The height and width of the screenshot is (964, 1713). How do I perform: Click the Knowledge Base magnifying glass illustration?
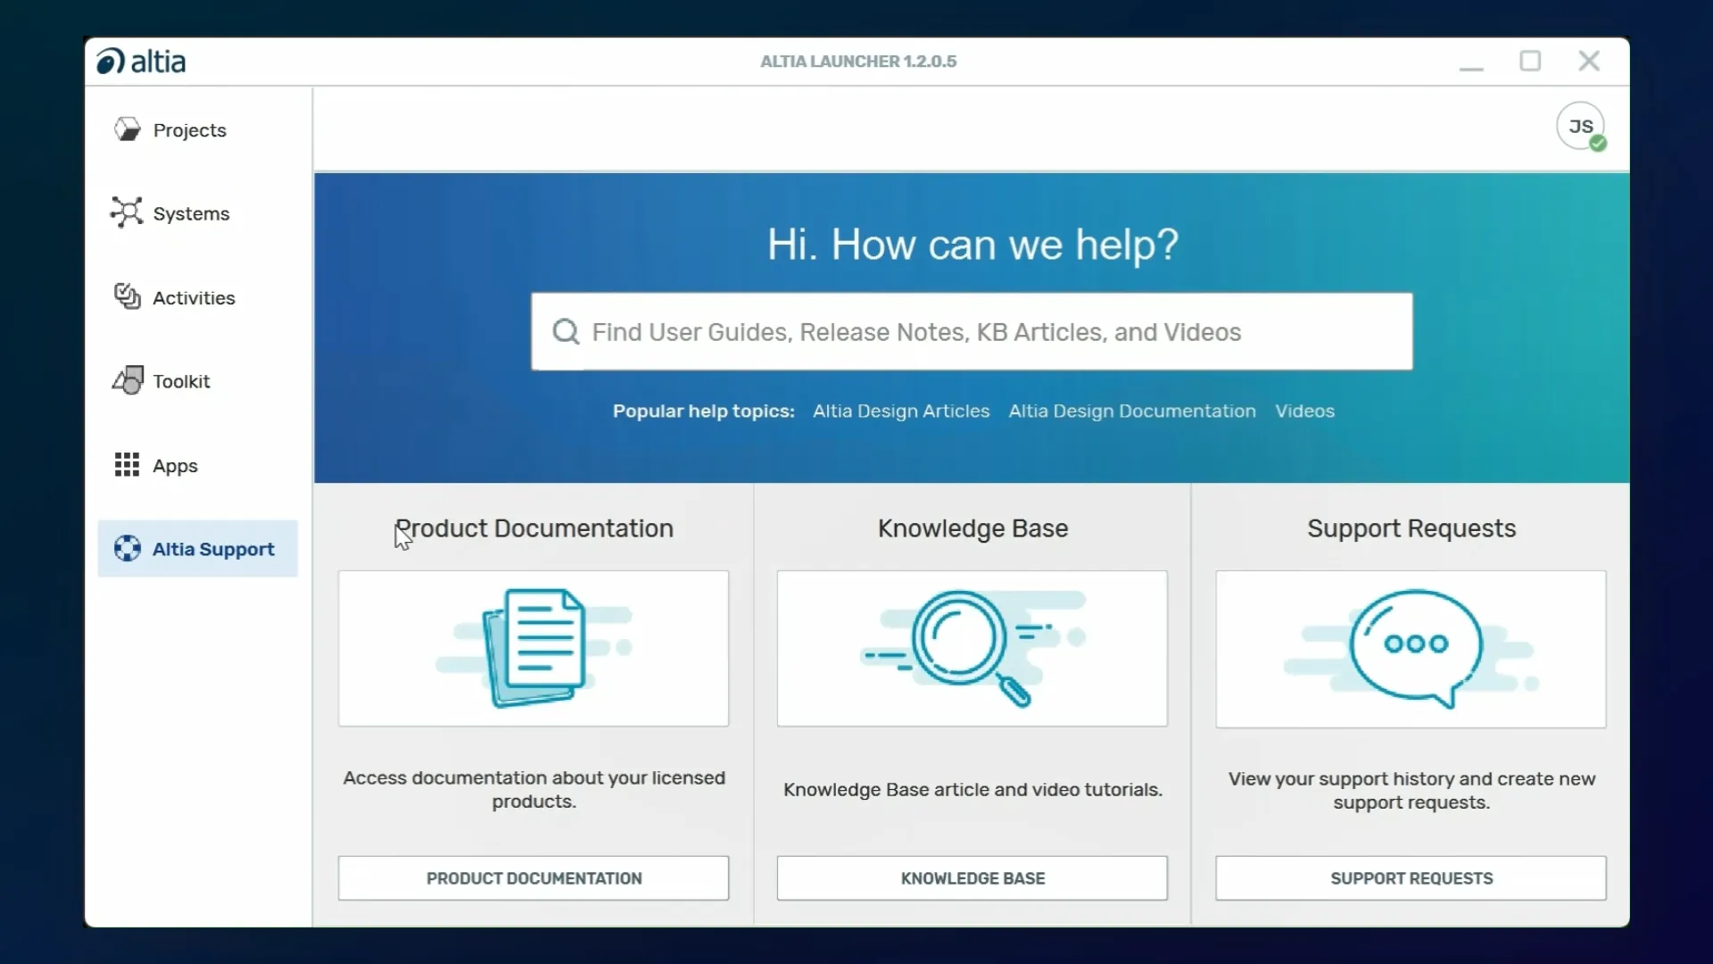pos(972,648)
